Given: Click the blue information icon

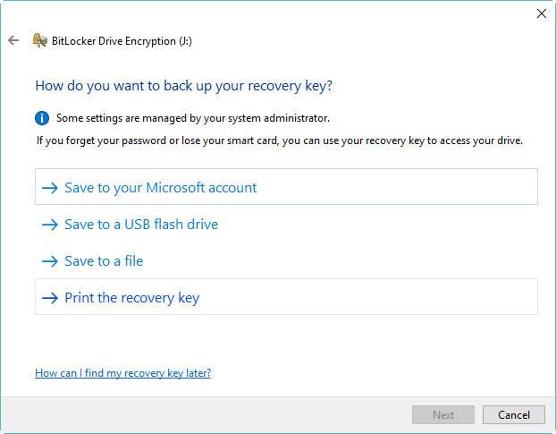Looking at the screenshot, I should [x=42, y=117].
